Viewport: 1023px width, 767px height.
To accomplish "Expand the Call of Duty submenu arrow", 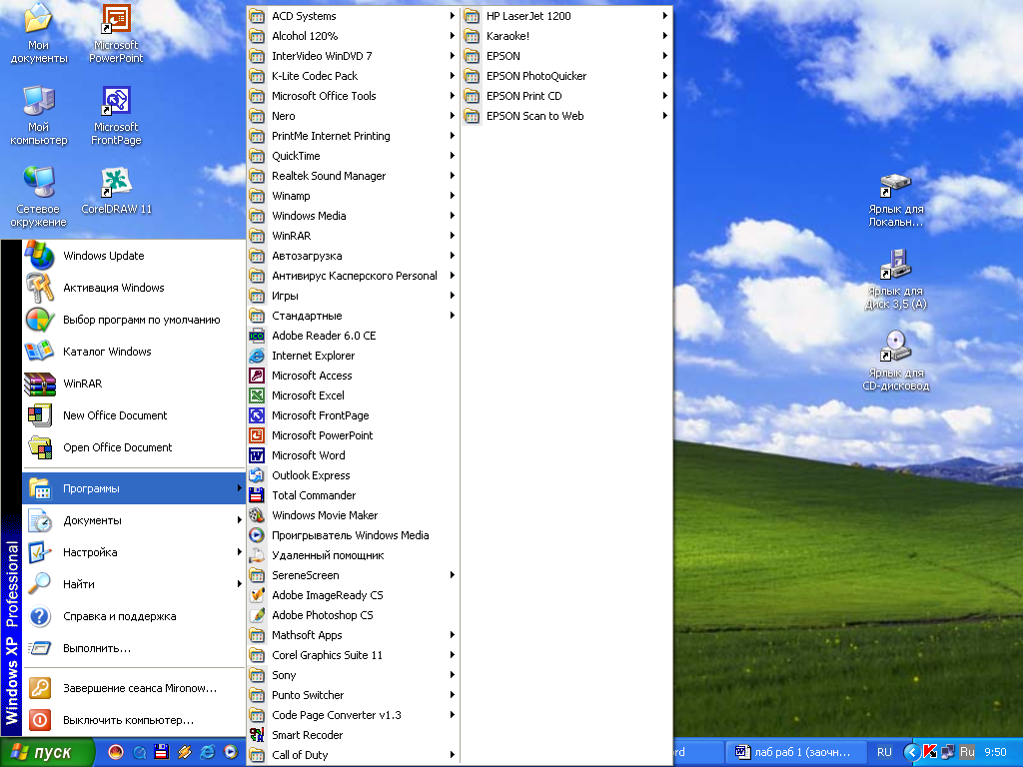I will point(452,755).
